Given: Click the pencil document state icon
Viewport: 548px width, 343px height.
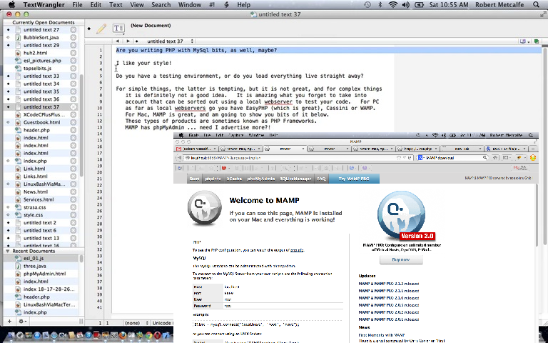Looking at the screenshot, I should (101, 29).
